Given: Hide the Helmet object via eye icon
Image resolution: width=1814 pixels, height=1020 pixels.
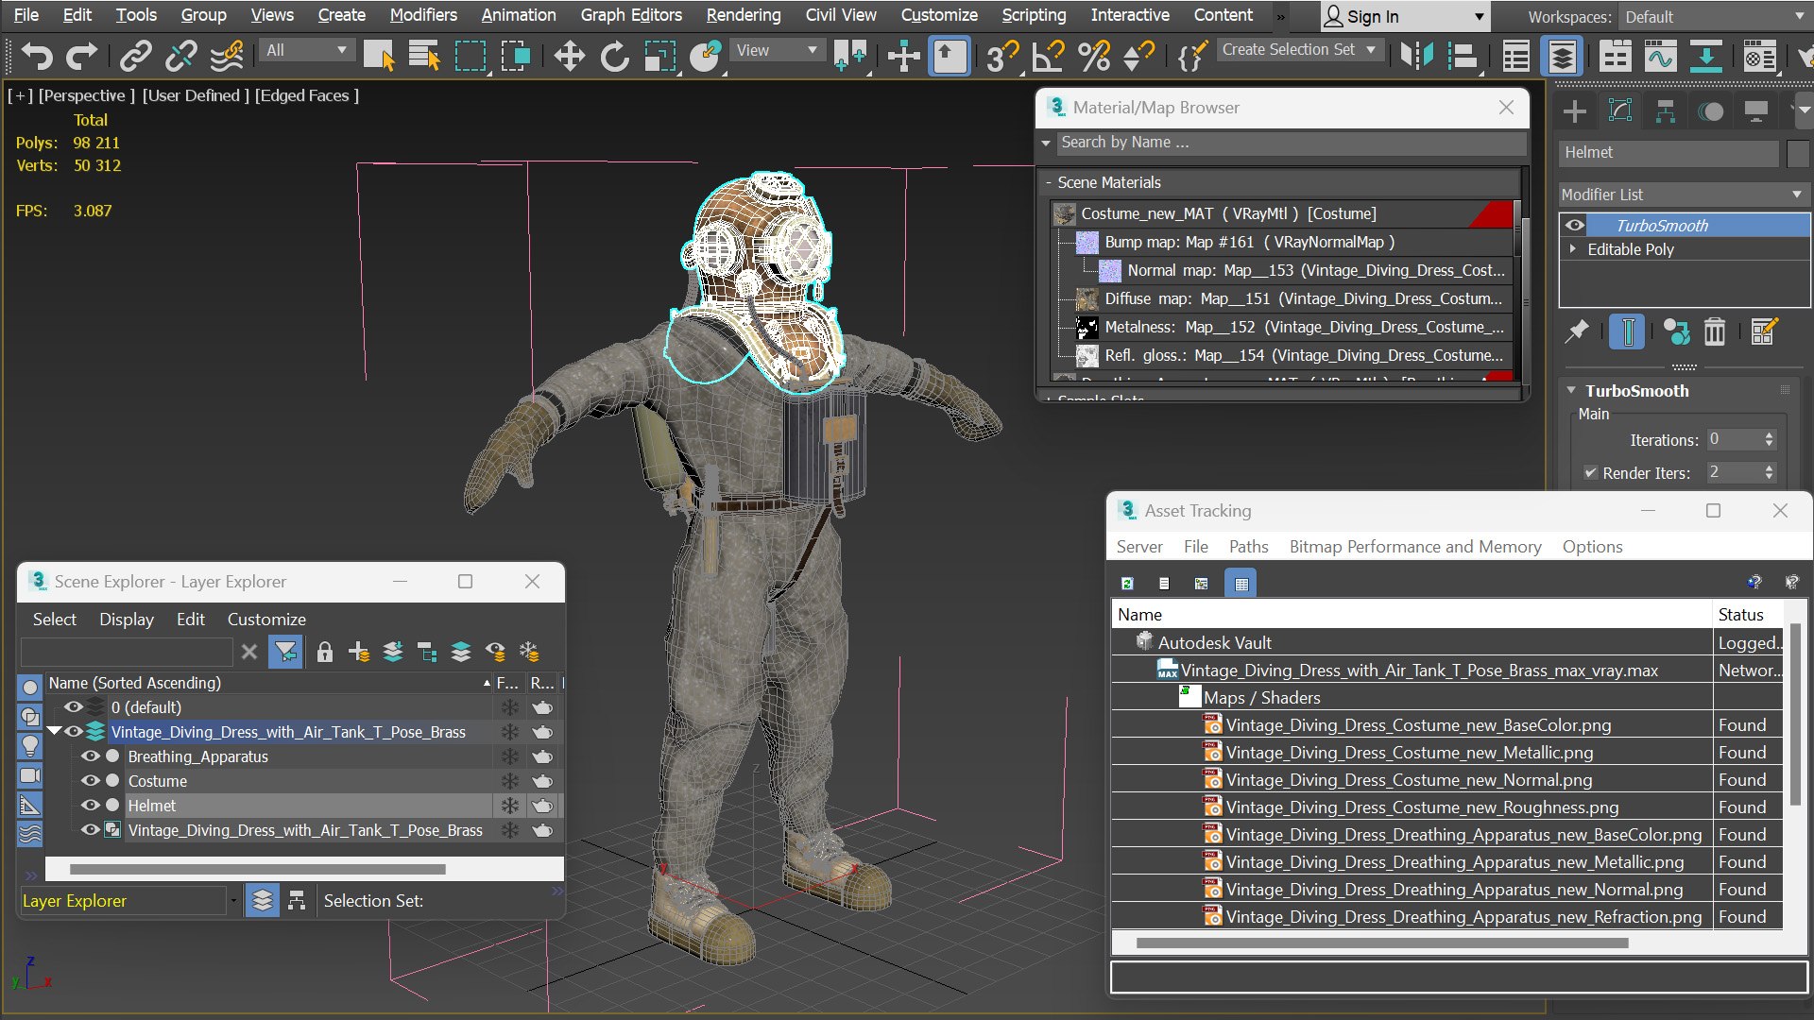Looking at the screenshot, I should point(90,806).
